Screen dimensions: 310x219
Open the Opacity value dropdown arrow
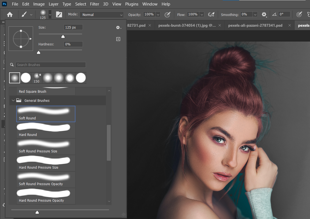tap(158, 15)
